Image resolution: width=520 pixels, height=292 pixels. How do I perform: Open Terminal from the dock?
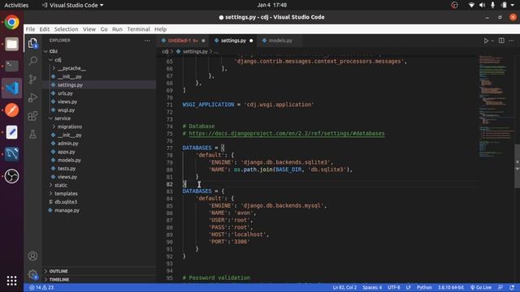pyautogui.click(x=11, y=66)
